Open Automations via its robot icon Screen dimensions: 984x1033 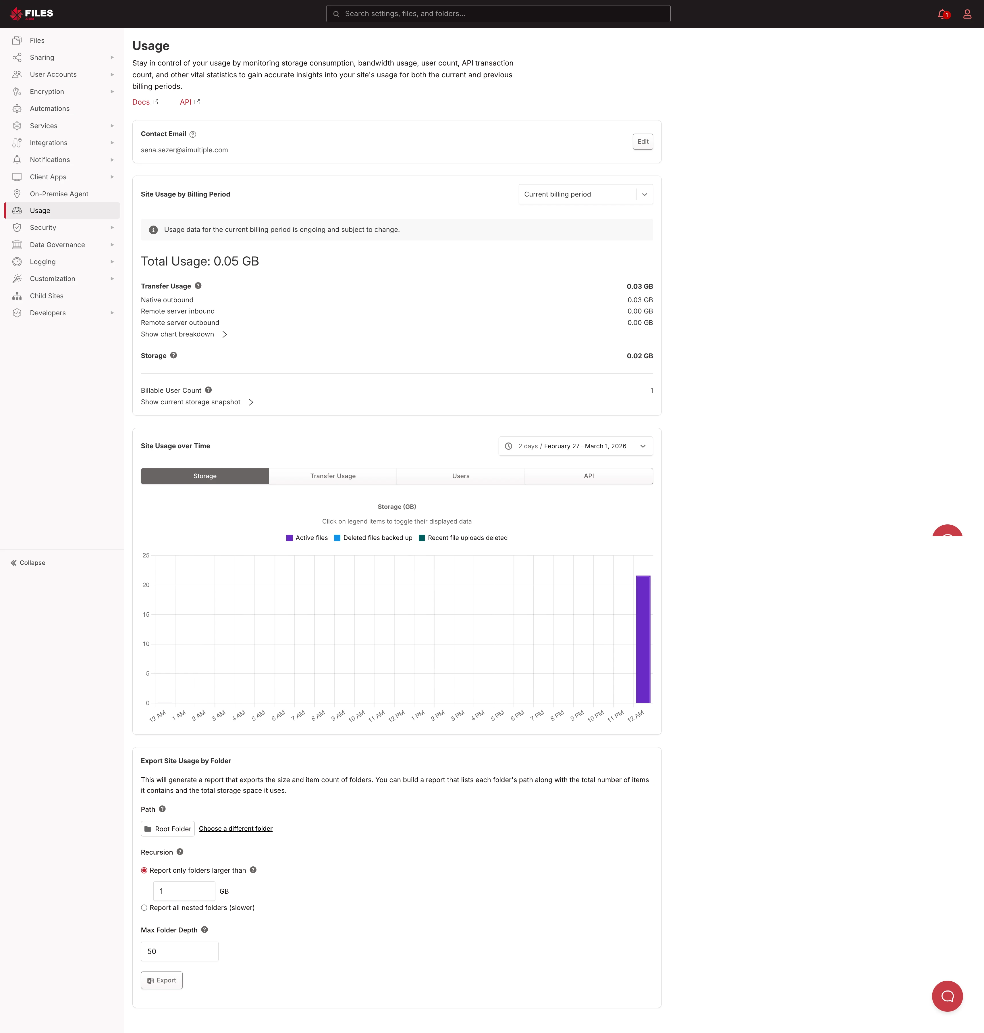tap(17, 109)
